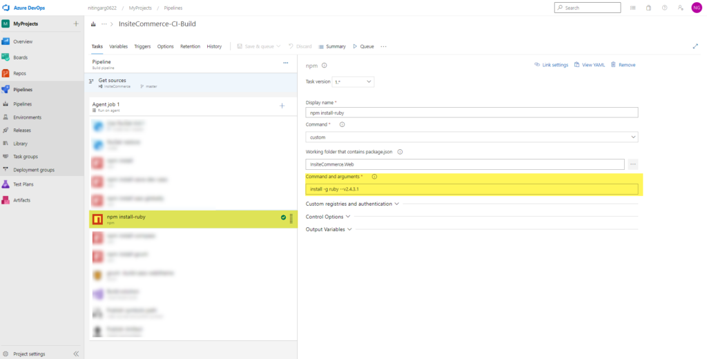
Task: Open the Task version dropdown
Action: tap(353, 81)
